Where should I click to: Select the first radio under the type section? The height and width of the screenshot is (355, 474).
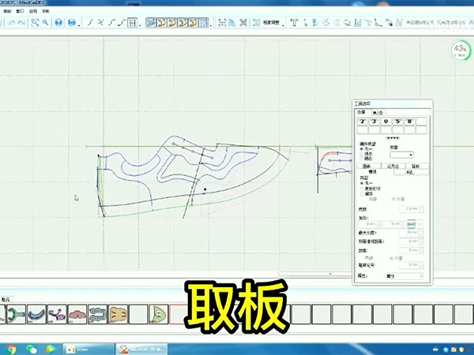tap(362, 183)
